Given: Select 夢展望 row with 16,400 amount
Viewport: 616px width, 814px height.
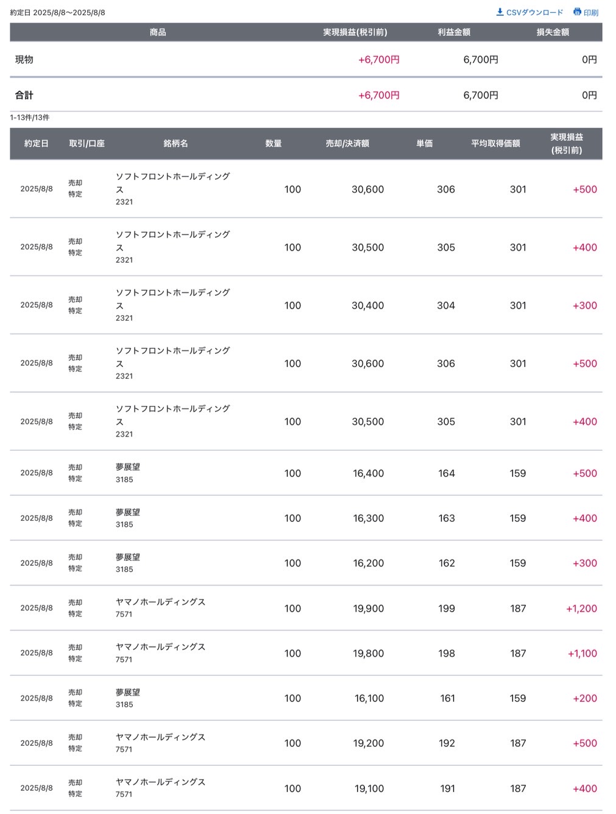Looking at the screenshot, I should pos(306,473).
